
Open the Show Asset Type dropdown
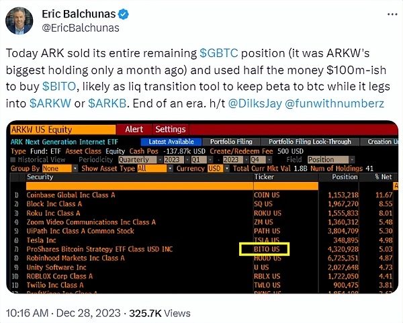[148, 168]
